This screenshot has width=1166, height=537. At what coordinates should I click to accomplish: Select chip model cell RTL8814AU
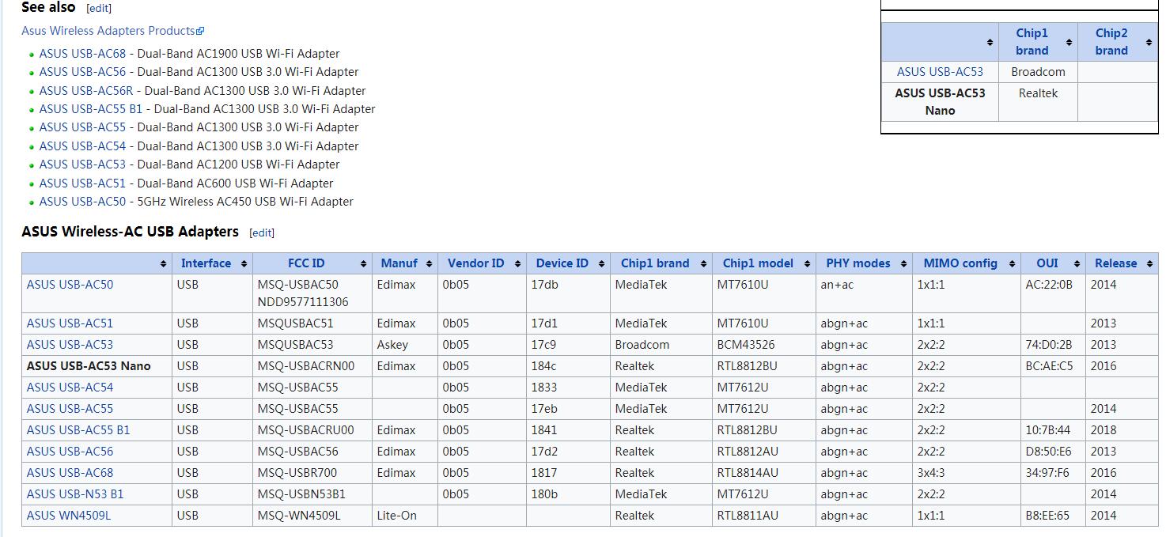pyautogui.click(x=764, y=473)
